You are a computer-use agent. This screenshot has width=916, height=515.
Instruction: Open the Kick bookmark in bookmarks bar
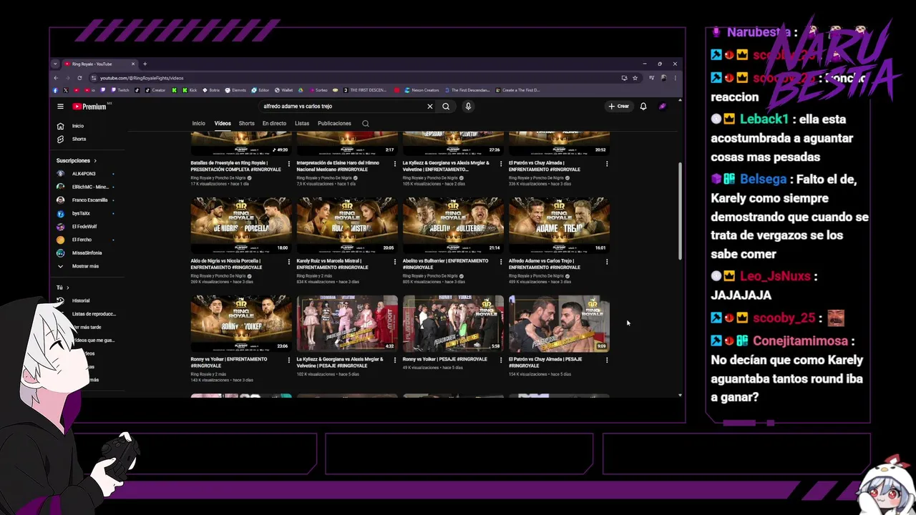(190, 90)
